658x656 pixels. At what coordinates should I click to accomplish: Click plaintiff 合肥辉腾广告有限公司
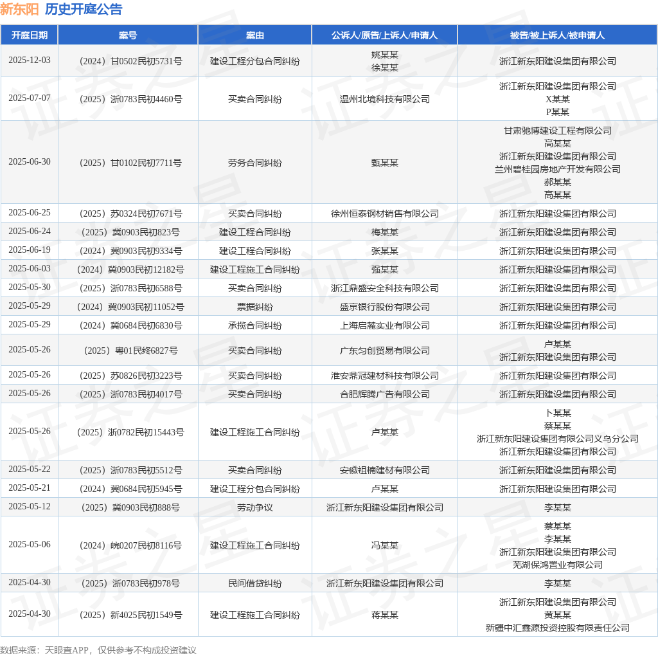[384, 394]
